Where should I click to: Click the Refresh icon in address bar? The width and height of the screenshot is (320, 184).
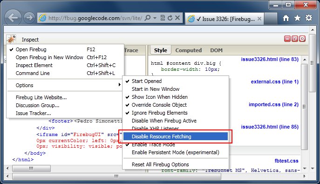coord(170,18)
